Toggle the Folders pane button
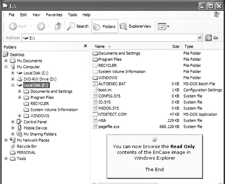This screenshot has width=225, height=184. 105,26
